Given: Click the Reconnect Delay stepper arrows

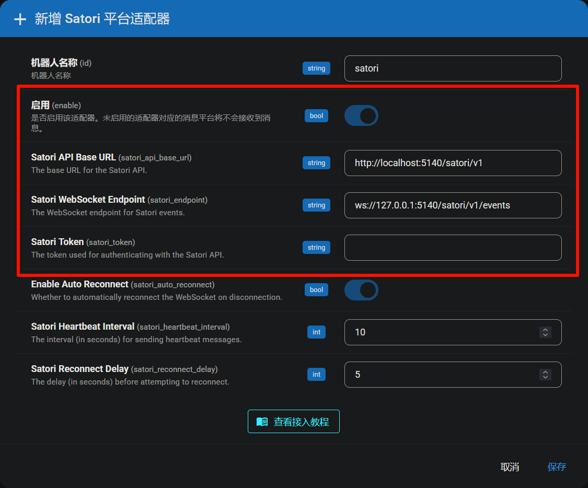Looking at the screenshot, I should click(x=545, y=375).
